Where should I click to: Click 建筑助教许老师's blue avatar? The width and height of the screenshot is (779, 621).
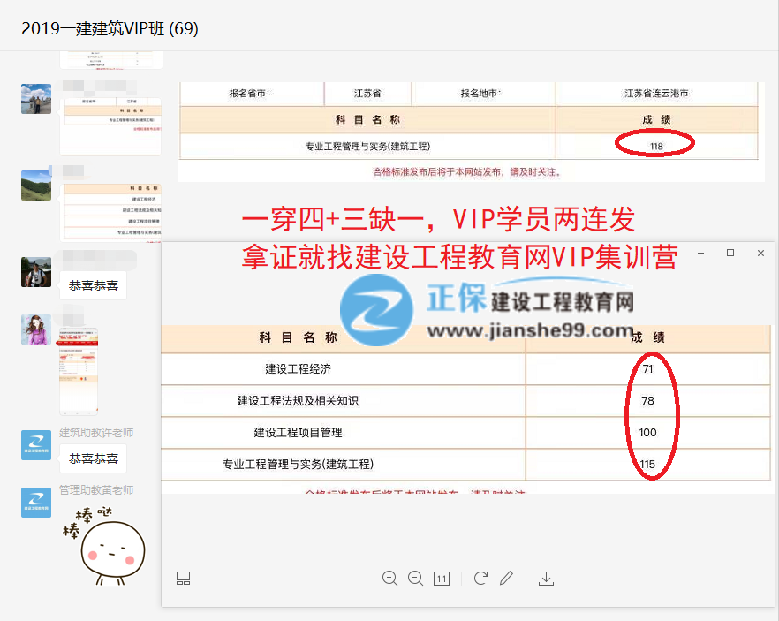coord(36,446)
